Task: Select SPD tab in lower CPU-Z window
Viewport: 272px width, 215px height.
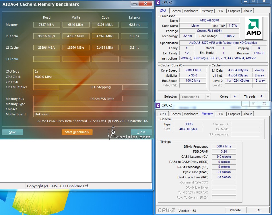Action: click(x=220, y=114)
